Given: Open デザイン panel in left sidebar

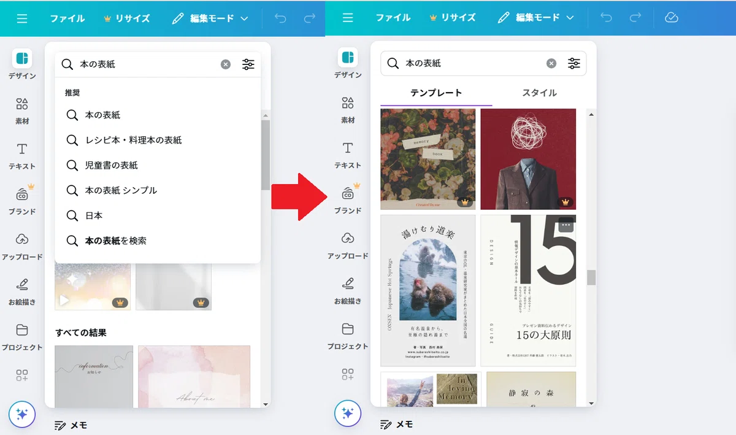Looking at the screenshot, I should (22, 64).
